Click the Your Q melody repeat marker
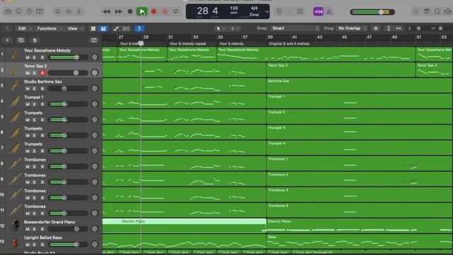Screen dimensions: 453x255 pos(188,44)
